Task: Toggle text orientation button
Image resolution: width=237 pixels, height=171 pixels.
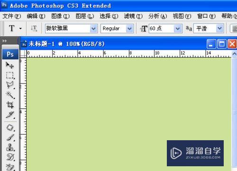Action: (x=34, y=28)
